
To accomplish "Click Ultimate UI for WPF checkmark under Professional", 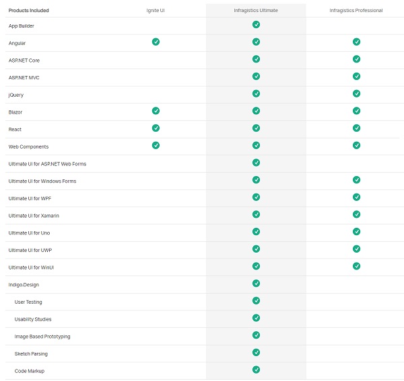I will click(x=356, y=197).
